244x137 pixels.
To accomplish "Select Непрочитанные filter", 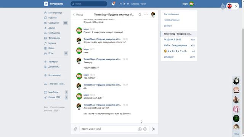I will point(172,20).
